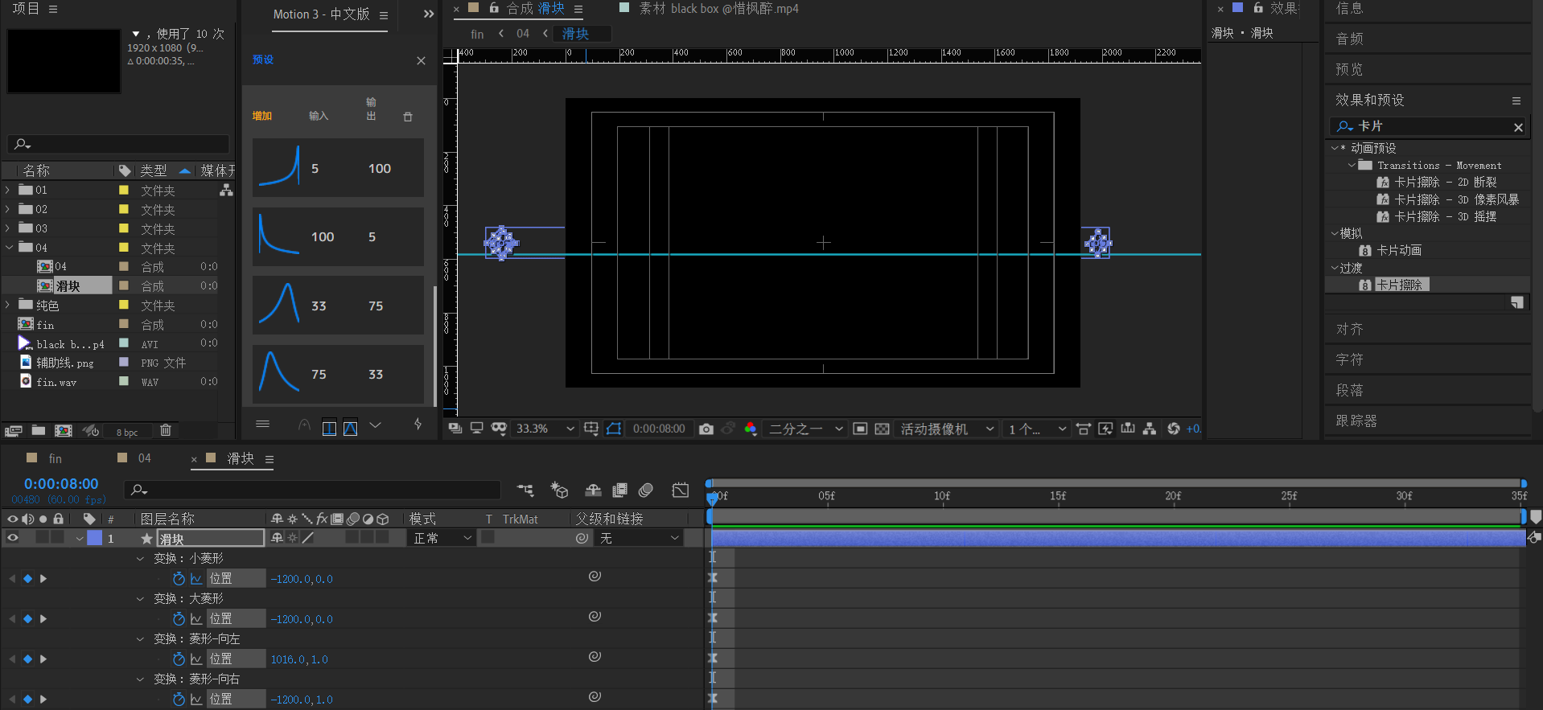Apply the easing preset 5 / 100

click(338, 167)
